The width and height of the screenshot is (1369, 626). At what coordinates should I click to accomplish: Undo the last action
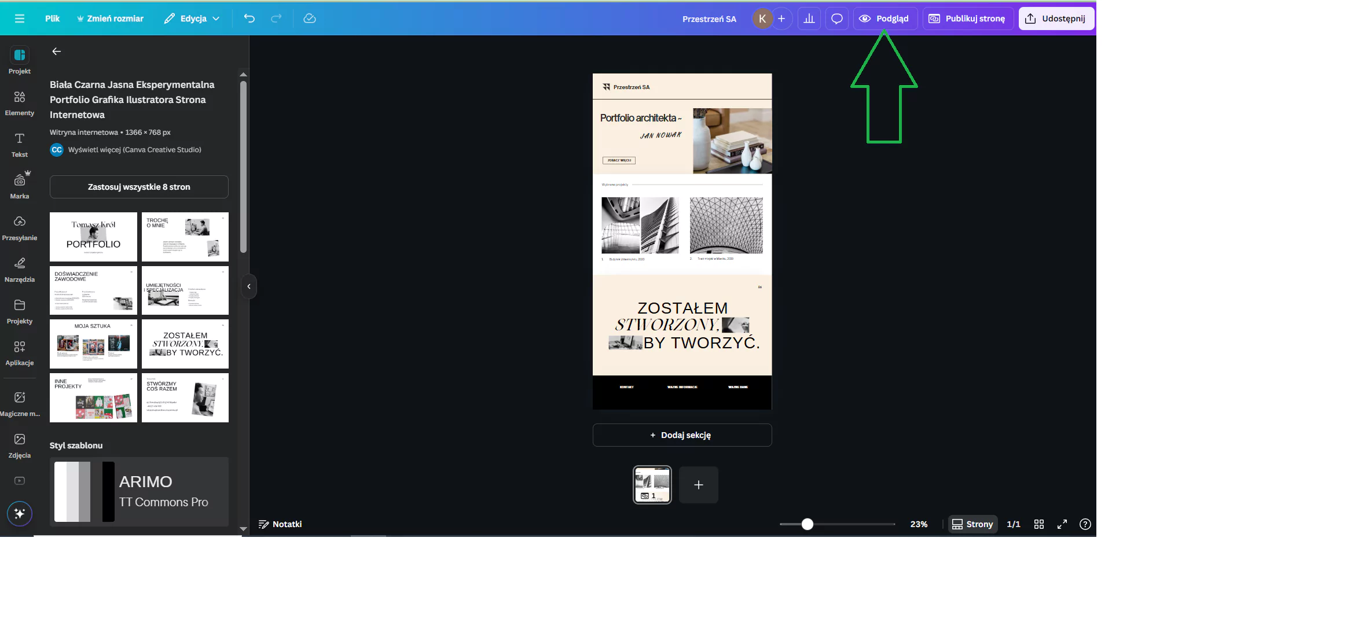(249, 19)
